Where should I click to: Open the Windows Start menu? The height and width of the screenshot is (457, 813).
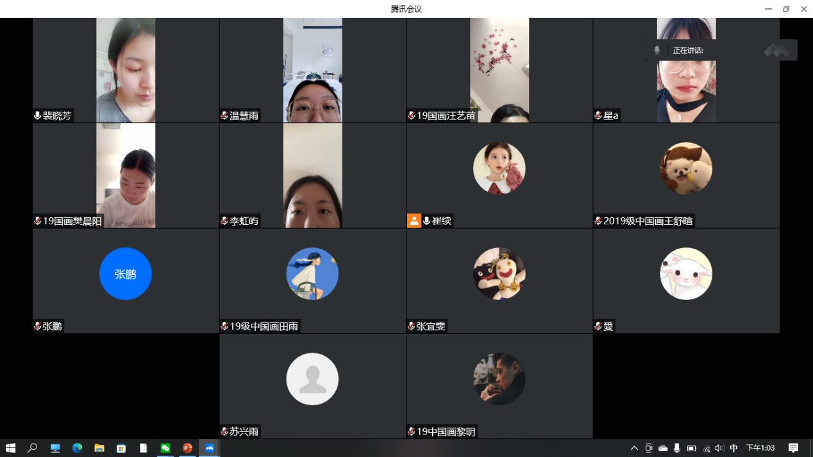(10, 448)
